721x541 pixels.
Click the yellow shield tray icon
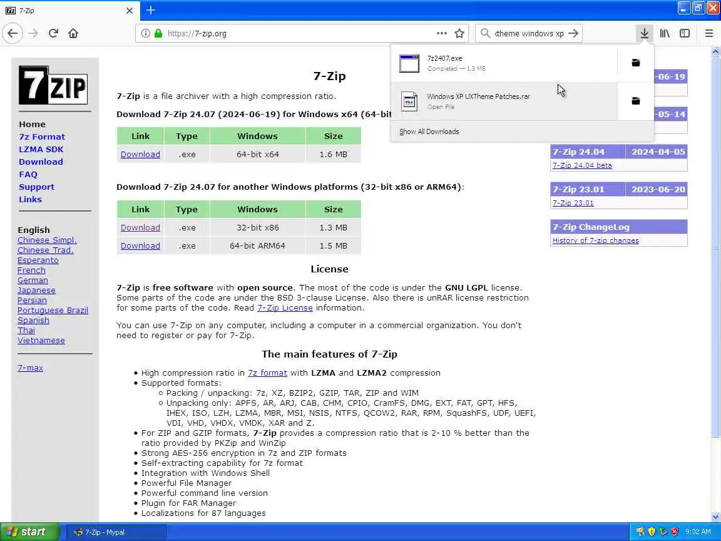[651, 532]
